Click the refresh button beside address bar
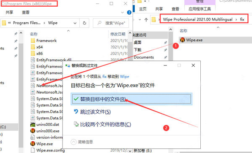The height and width of the screenshot is (153, 252). (84, 23)
